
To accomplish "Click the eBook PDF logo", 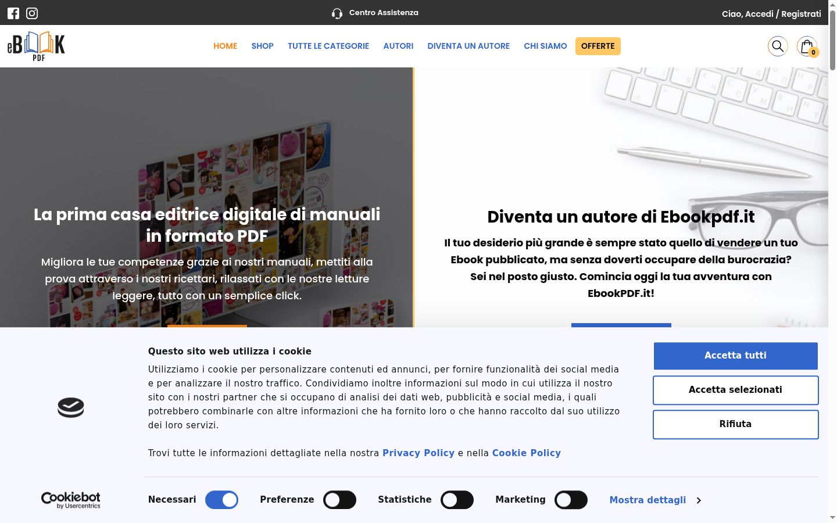I will pyautogui.click(x=36, y=46).
